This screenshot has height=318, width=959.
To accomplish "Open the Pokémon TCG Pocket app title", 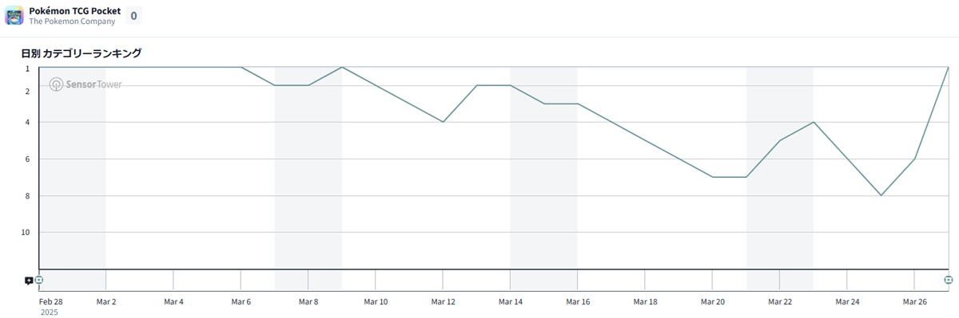I will pos(75,11).
